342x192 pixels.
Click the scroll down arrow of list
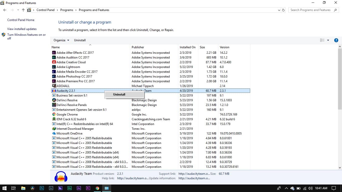click(340, 168)
